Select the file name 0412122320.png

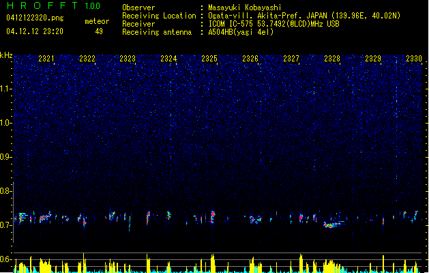tap(35, 18)
